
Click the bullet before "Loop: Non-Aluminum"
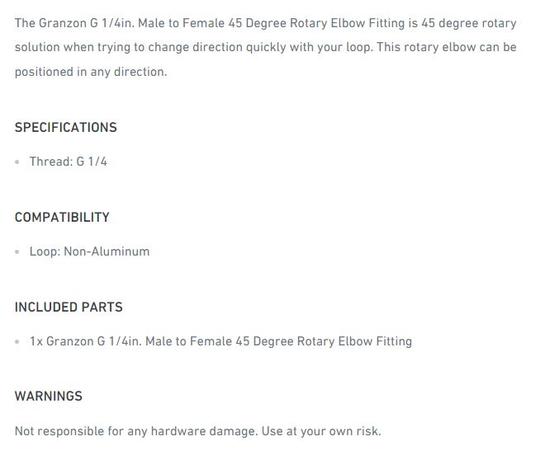click(x=17, y=252)
